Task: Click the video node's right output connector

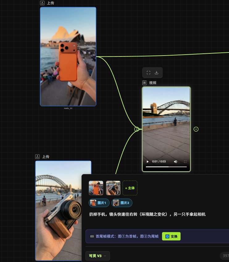Action: [x=196, y=129]
